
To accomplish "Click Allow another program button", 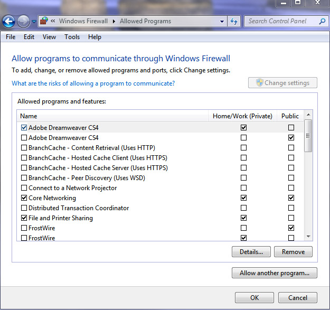I will coord(275,273).
